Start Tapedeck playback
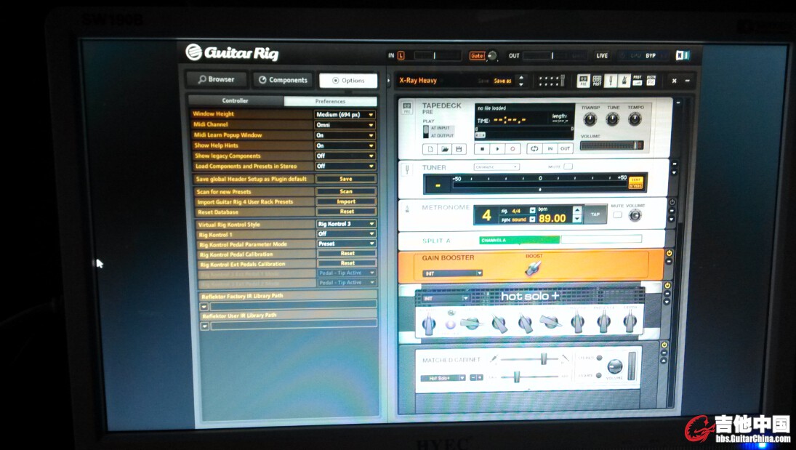 tap(497, 149)
